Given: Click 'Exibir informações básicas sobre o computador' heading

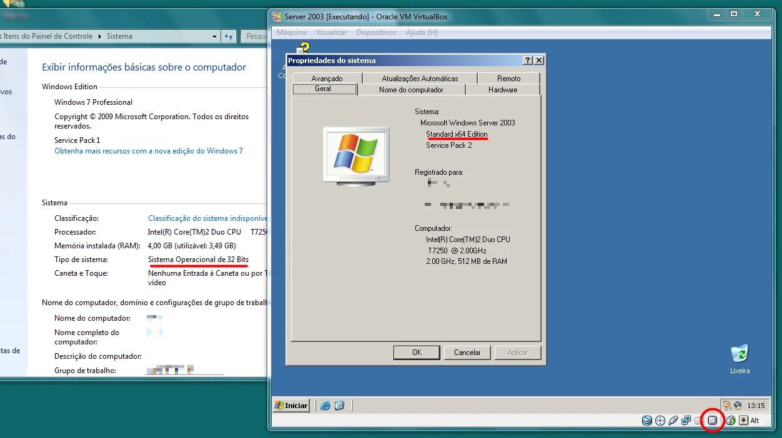Looking at the screenshot, I should [x=144, y=67].
